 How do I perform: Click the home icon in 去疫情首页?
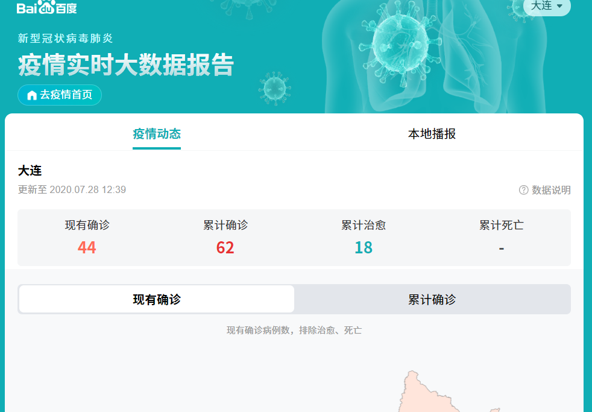tap(32, 95)
